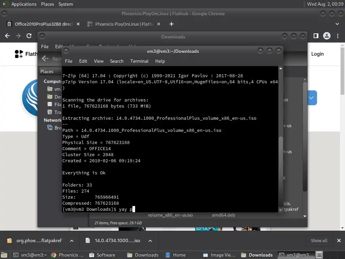Click the Login link on Flathub
Image resolution: width=345 pixels, height=259 pixels.
coord(317,54)
